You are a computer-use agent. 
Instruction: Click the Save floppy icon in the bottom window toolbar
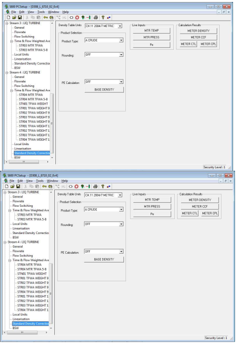tap(18, 187)
